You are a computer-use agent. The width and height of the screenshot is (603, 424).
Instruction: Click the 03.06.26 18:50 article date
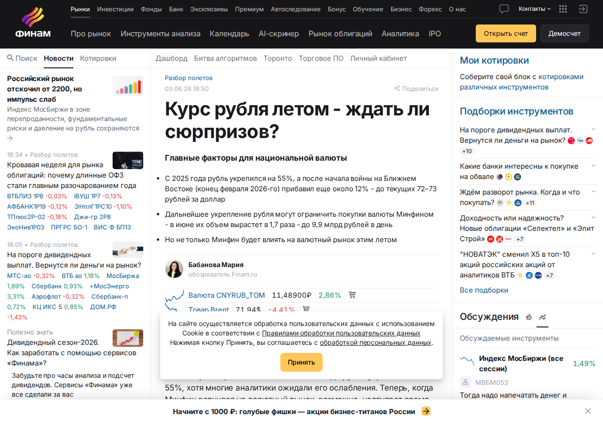[187, 89]
